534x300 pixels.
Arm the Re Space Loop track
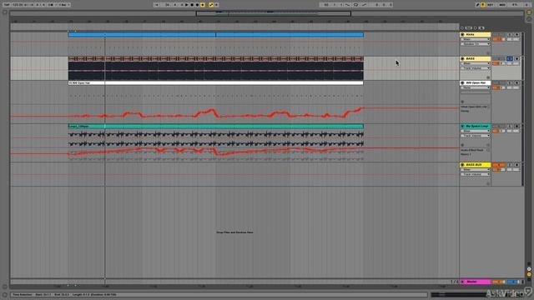pyautogui.click(x=517, y=126)
